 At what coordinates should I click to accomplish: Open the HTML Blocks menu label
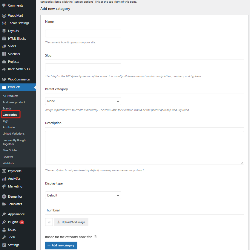tap(17, 39)
